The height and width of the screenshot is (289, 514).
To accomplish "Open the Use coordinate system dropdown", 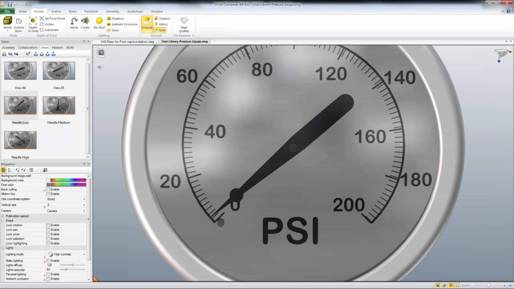I will [84, 199].
